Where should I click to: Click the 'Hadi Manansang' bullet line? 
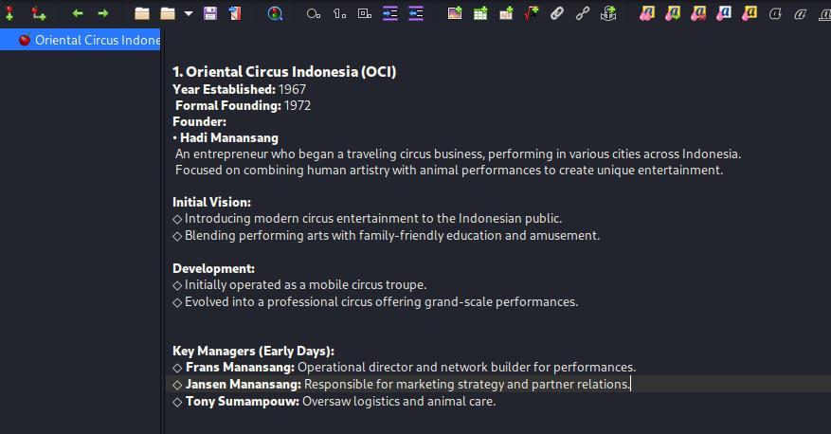pos(226,137)
